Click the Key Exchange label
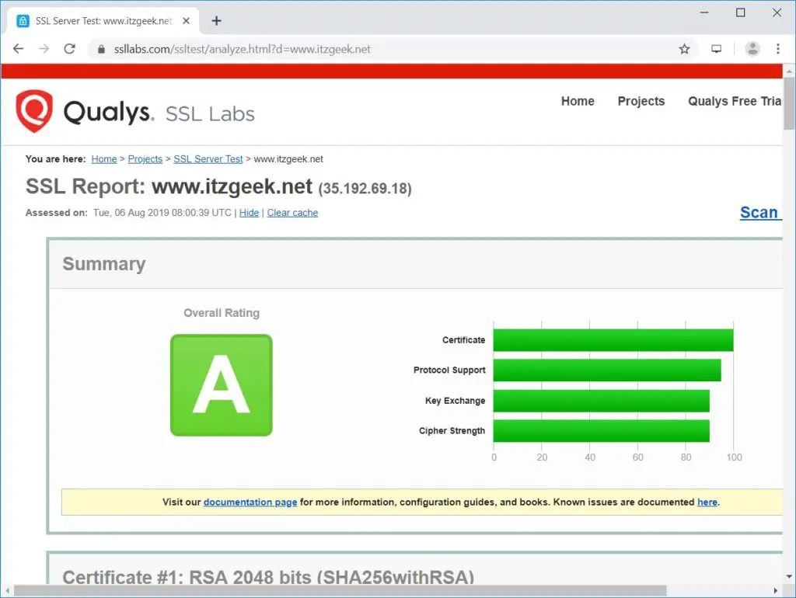The height and width of the screenshot is (598, 796). pos(455,401)
